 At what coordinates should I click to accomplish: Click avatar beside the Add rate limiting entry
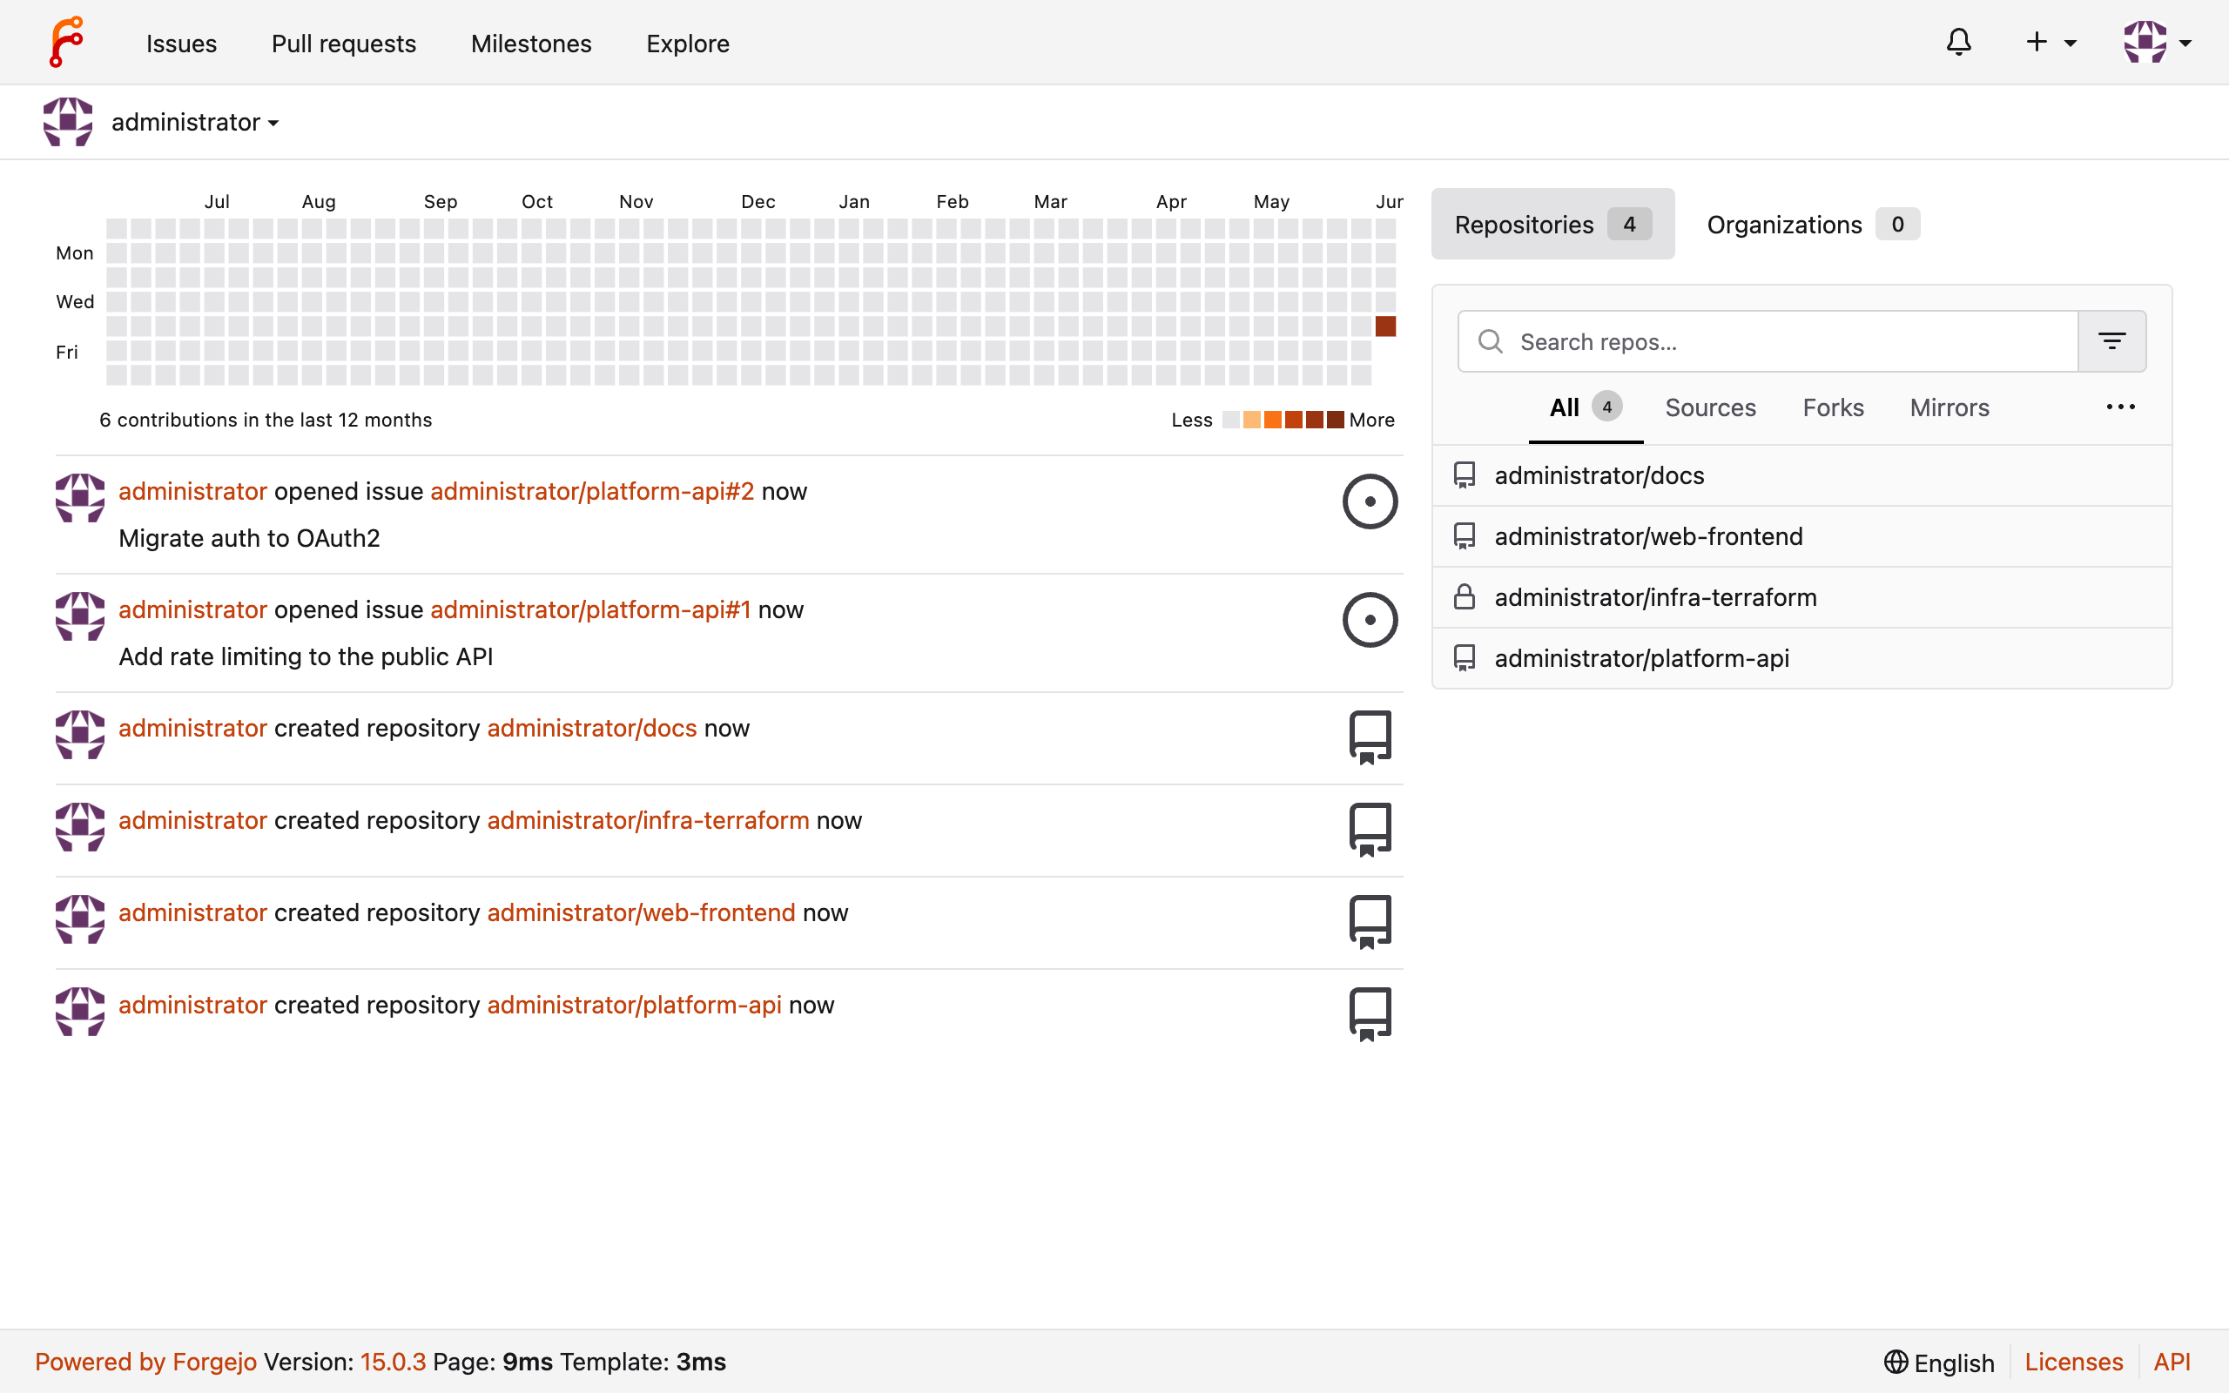[x=80, y=616]
